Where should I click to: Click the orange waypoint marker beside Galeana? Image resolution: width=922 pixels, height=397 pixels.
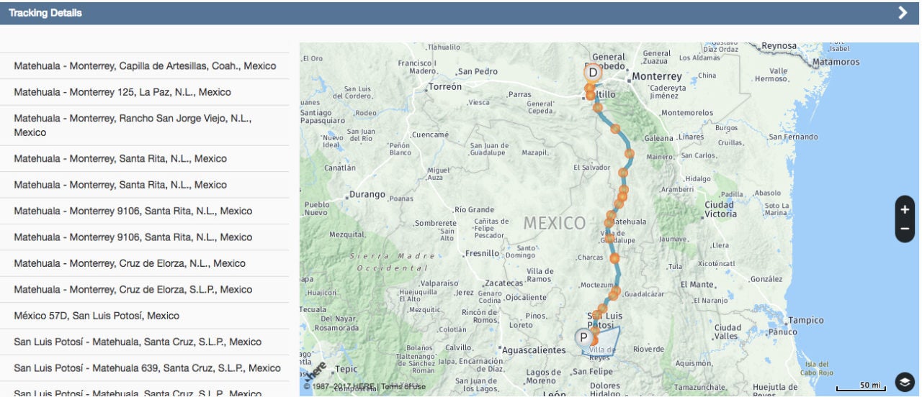click(615, 129)
